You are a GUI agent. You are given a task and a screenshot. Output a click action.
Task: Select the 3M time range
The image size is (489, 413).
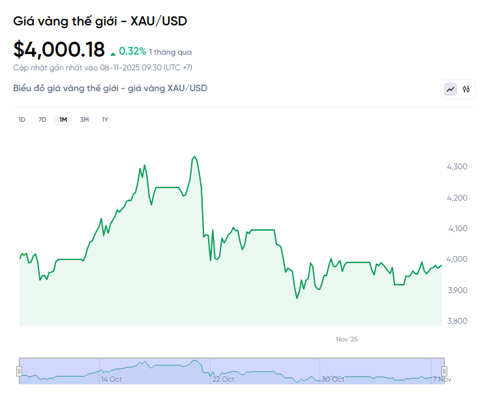click(x=84, y=119)
